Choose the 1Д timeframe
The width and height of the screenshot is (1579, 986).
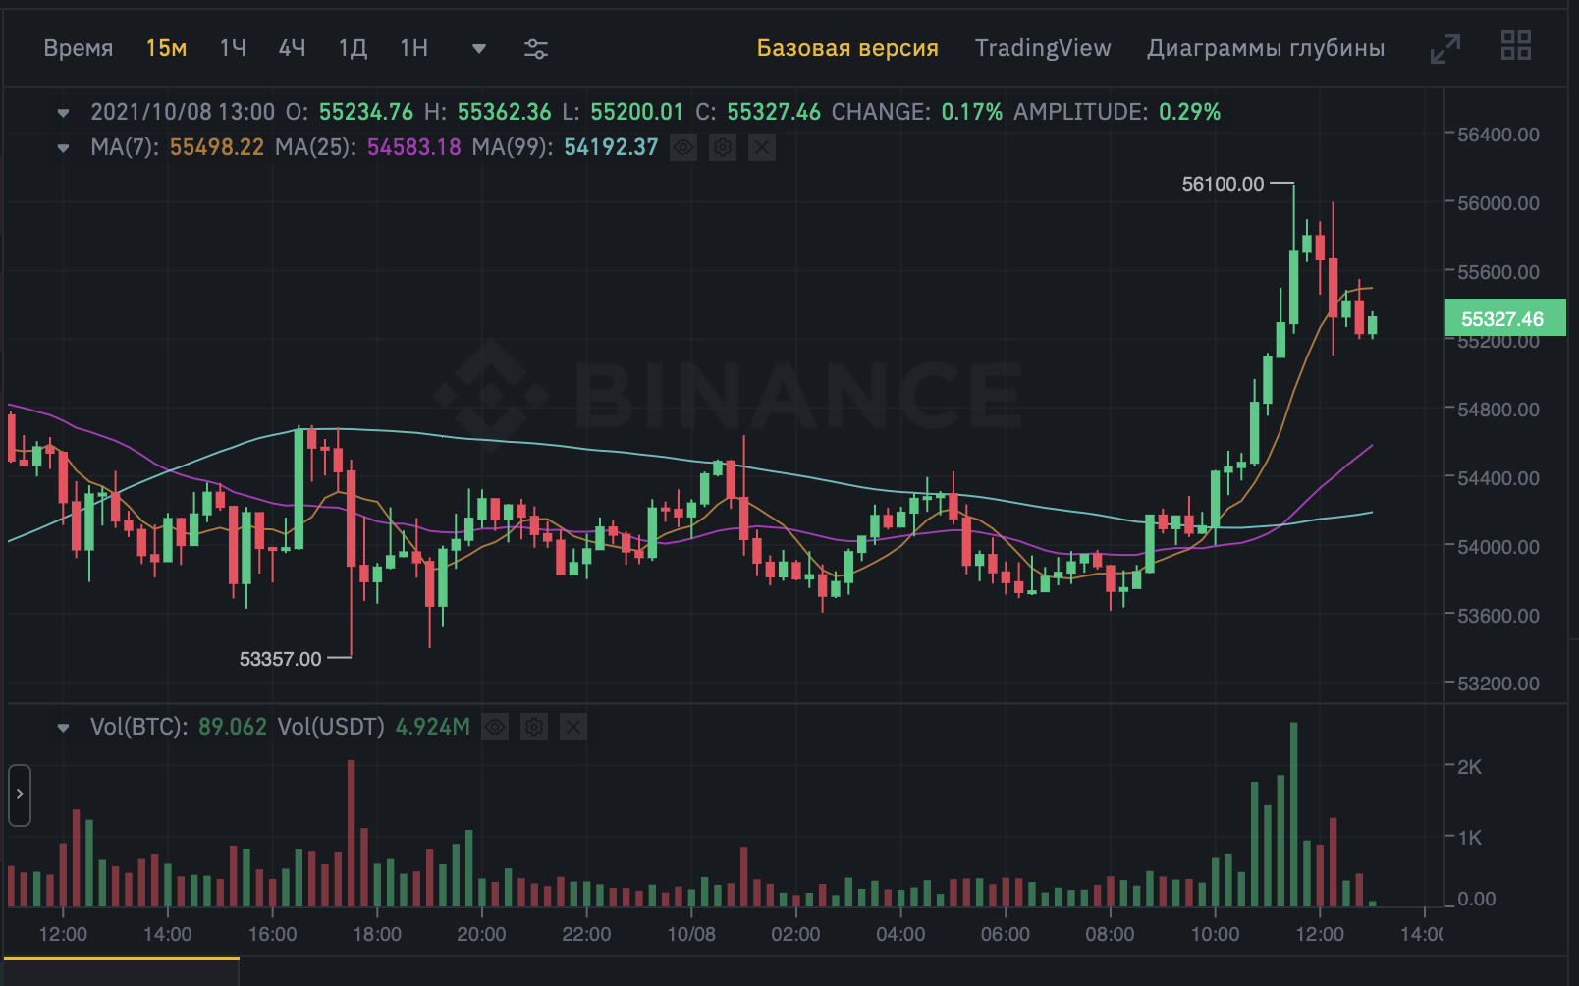click(x=353, y=48)
